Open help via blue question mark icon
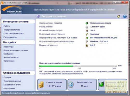130x96 pixels. coord(125,16)
